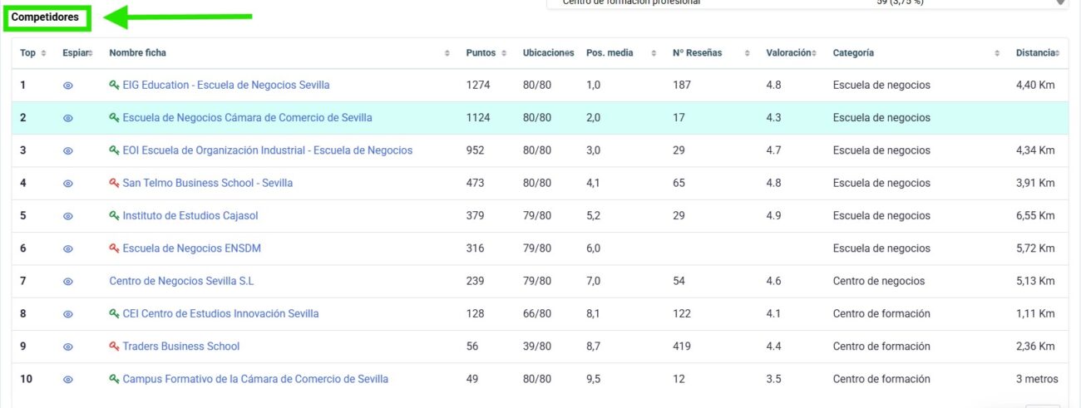1081x408 pixels.
Task: Sort by the Categoría column header
Action: [916, 52]
